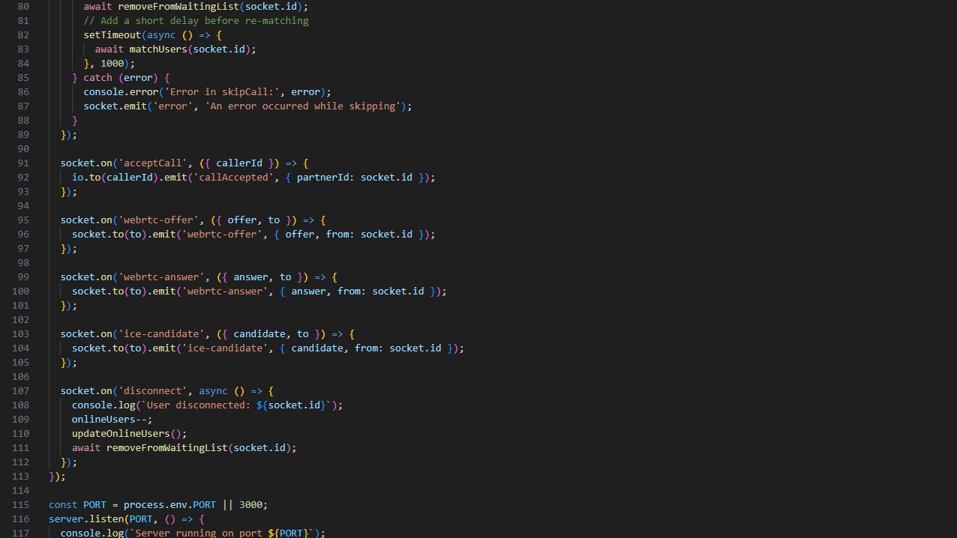Click the const keyword on line 115
Screen dimensions: 957x538
pos(63,504)
